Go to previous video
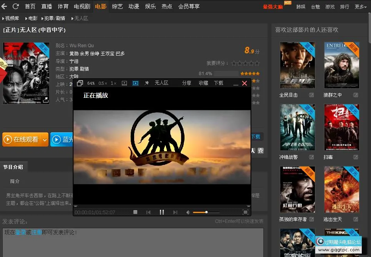The height and width of the screenshot is (257, 371). (x=148, y=212)
